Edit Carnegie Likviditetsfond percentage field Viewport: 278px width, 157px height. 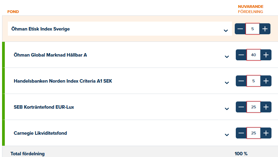[254, 133]
